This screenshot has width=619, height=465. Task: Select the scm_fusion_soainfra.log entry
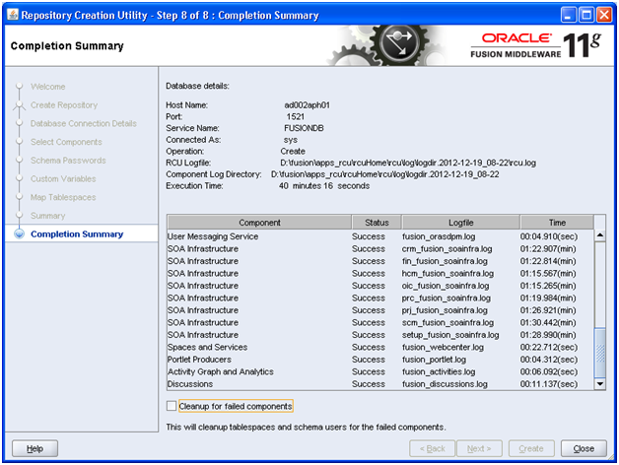point(447,322)
